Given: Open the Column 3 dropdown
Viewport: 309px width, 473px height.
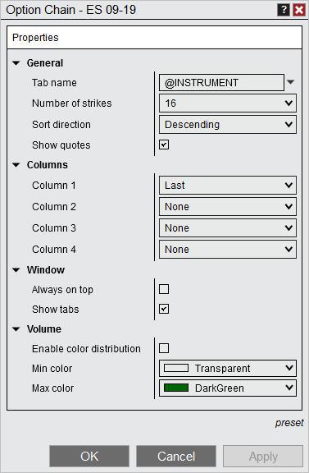Looking at the screenshot, I should pyautogui.click(x=228, y=228).
